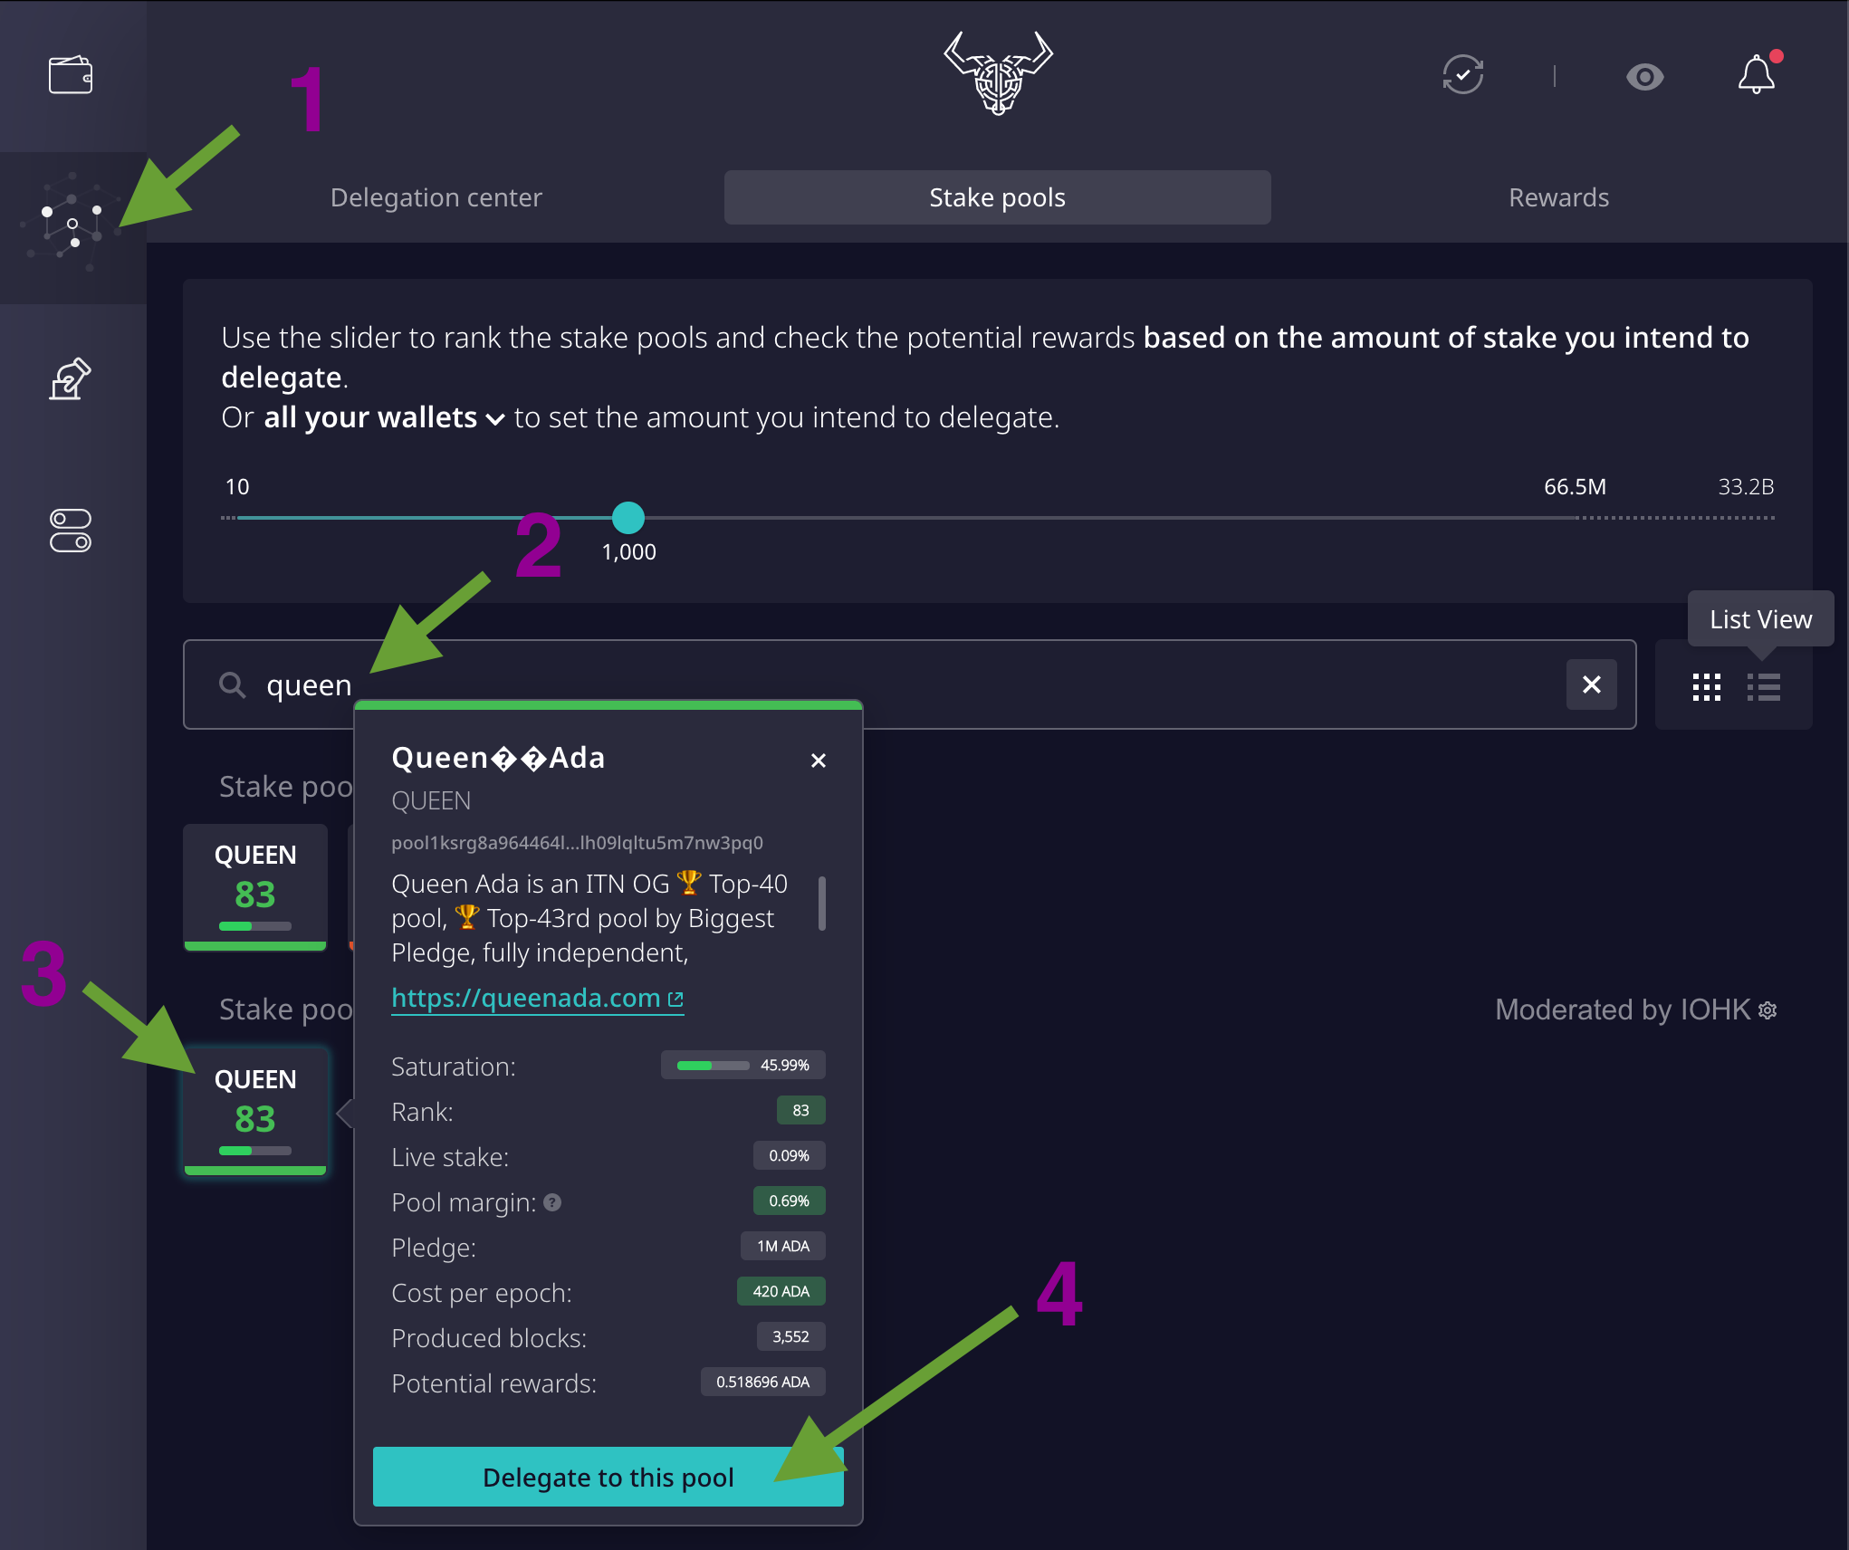
Task: Click the stake amount slider handle
Action: click(628, 518)
